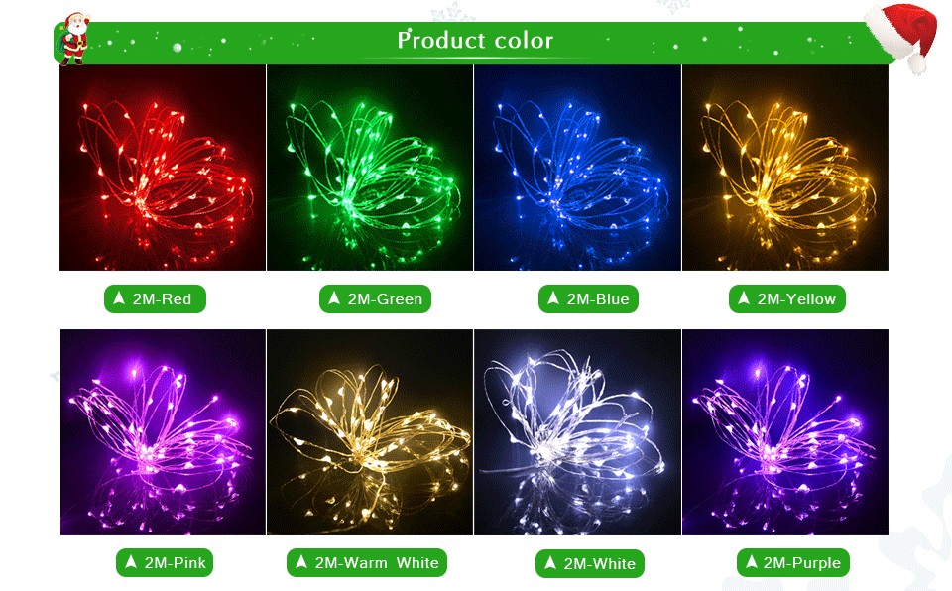Select the 2M-Warm White label
The width and height of the screenshot is (952, 591).
[367, 563]
